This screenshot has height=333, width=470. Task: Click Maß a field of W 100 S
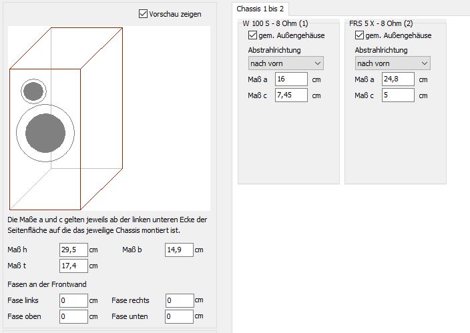(x=291, y=79)
